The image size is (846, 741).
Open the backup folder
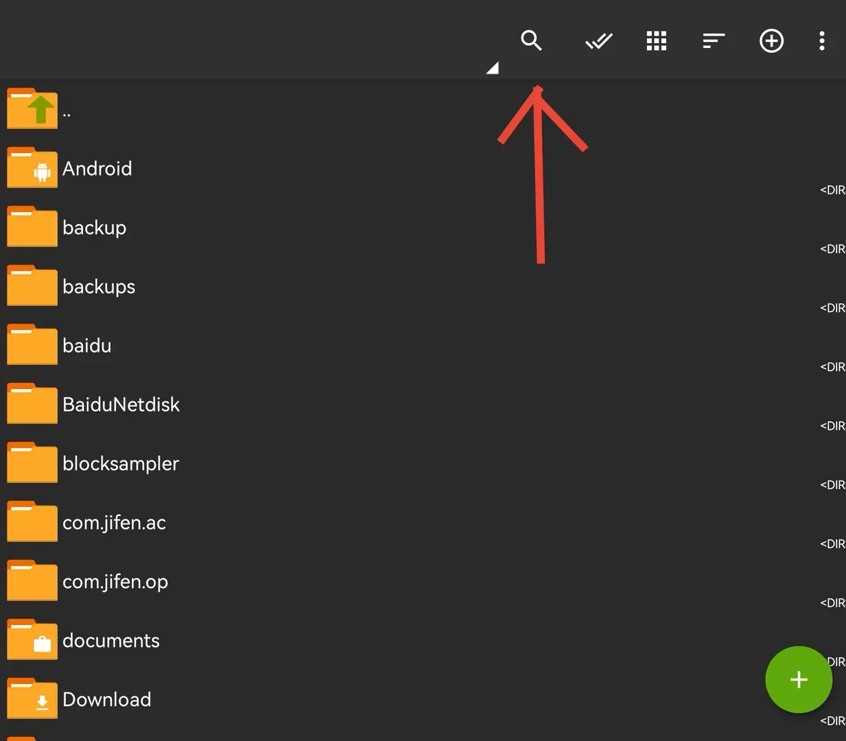(423, 227)
